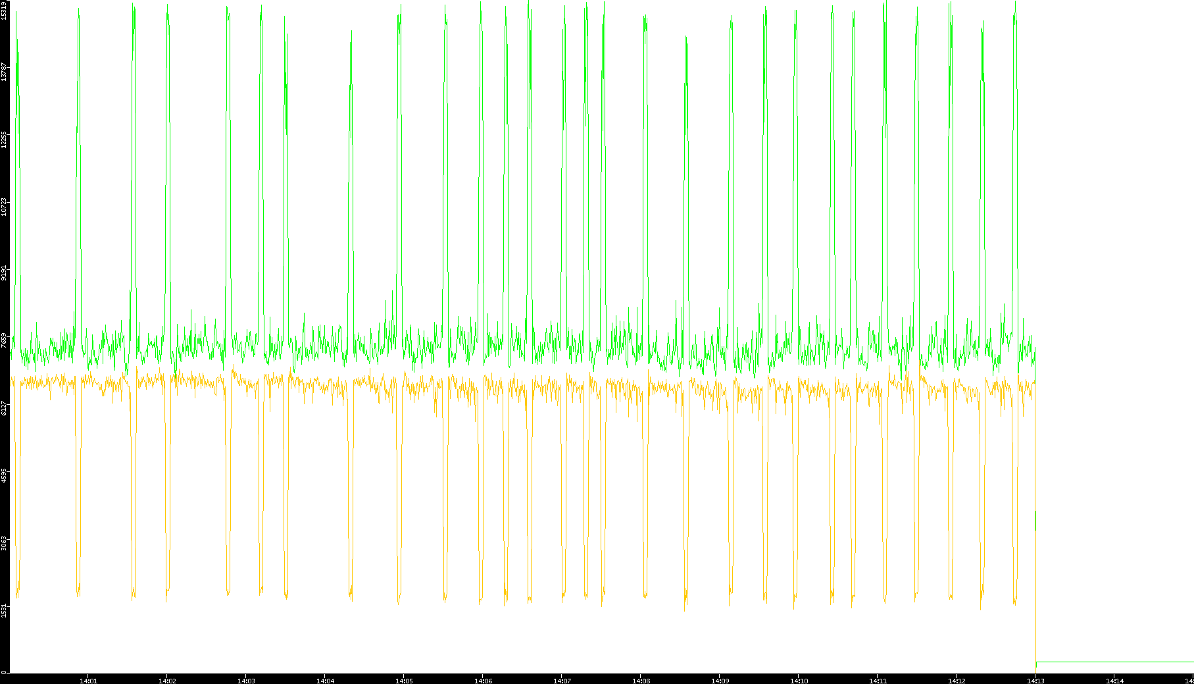Pick the 14:13 time marker
1194x684 pixels.
[1035, 681]
